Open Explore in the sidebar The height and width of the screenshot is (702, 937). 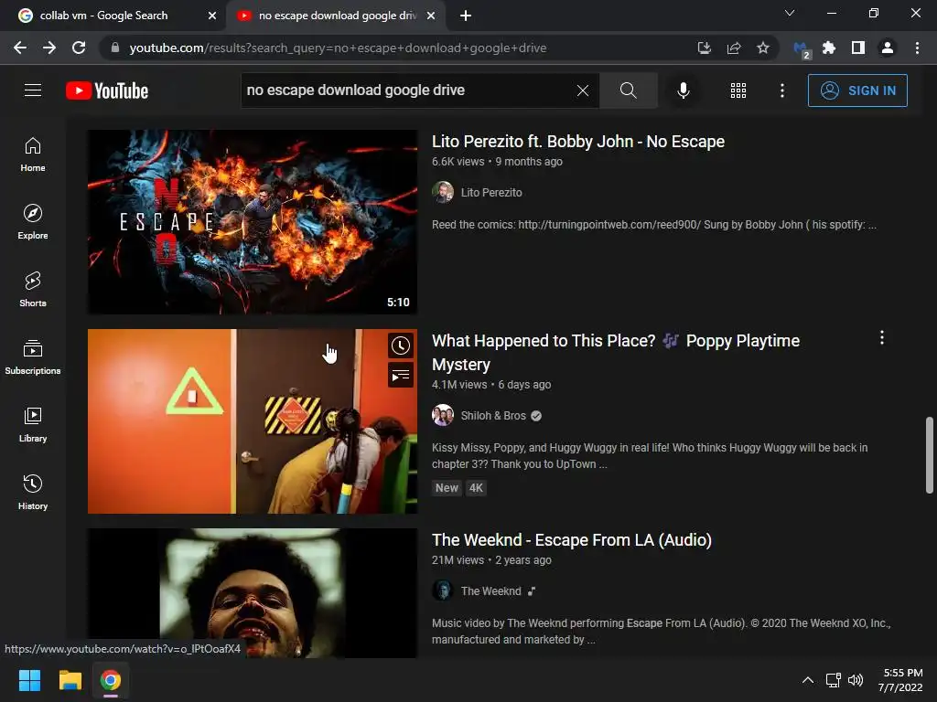pyautogui.click(x=33, y=221)
